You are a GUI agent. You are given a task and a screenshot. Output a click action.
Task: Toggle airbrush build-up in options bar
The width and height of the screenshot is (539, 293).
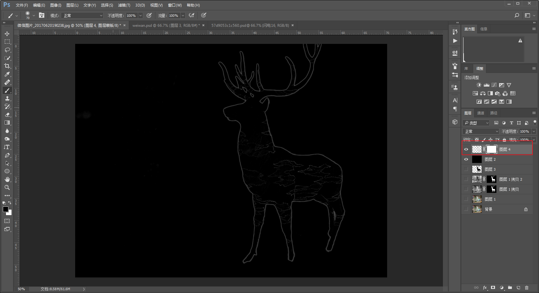pyautogui.click(x=192, y=15)
